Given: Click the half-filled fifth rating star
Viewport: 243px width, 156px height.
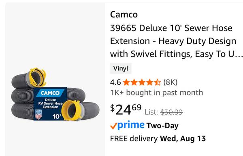Looking at the screenshot, I should pos(157,82).
